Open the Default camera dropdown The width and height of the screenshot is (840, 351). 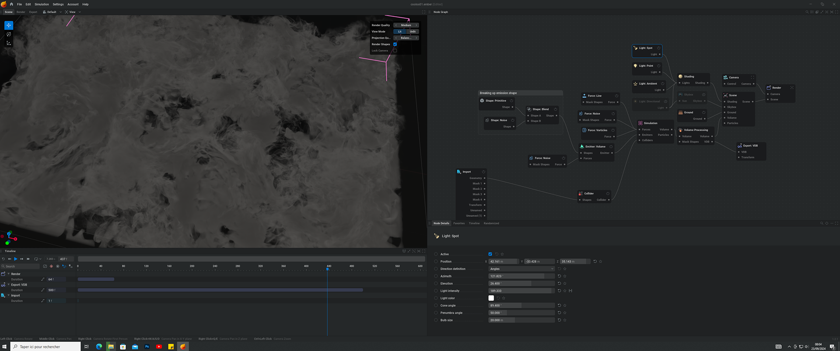pos(52,12)
